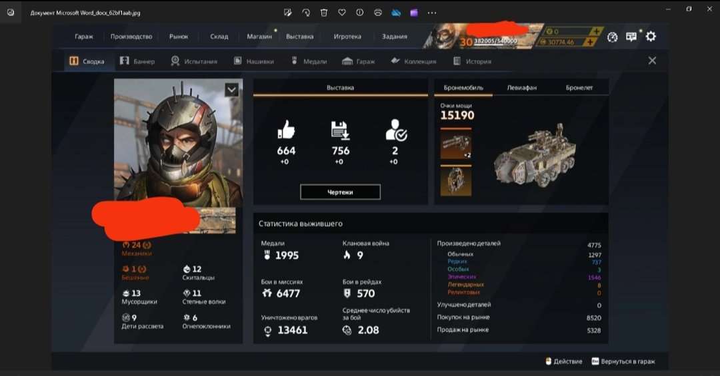Click the subscribers person-check icon
The width and height of the screenshot is (720, 376).
(396, 130)
